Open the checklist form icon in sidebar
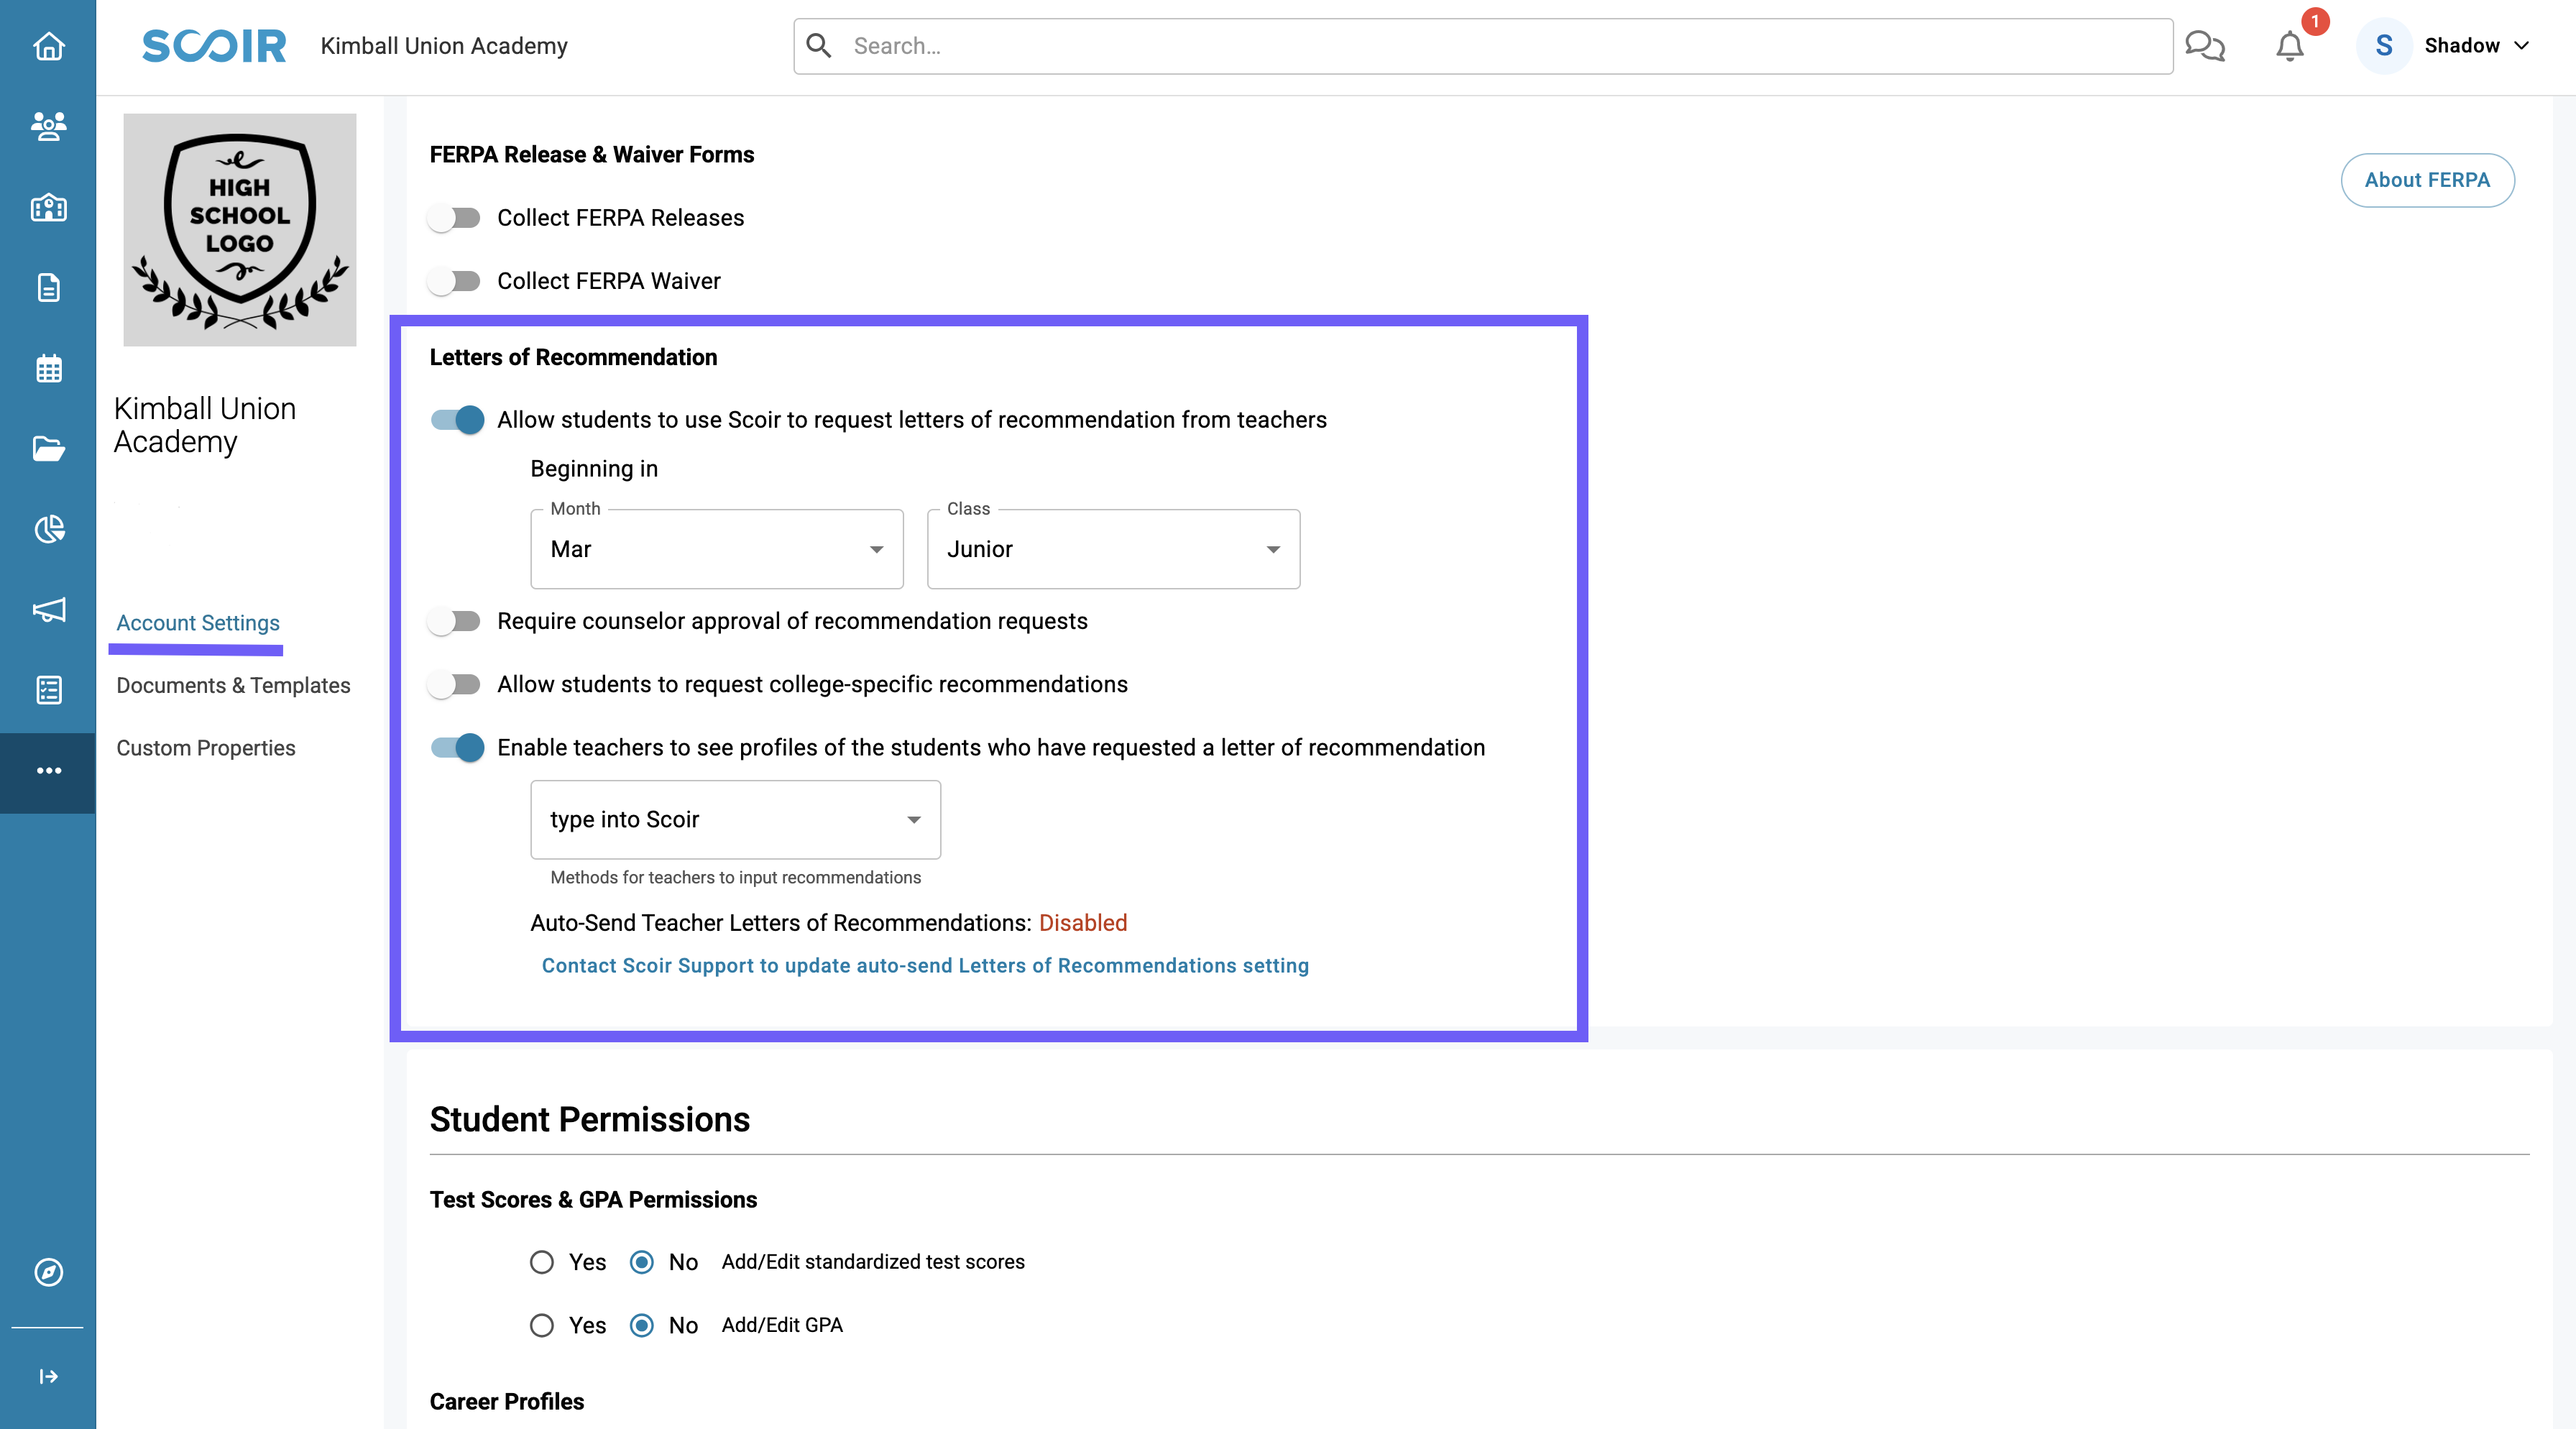2576x1429 pixels. coord(48,690)
